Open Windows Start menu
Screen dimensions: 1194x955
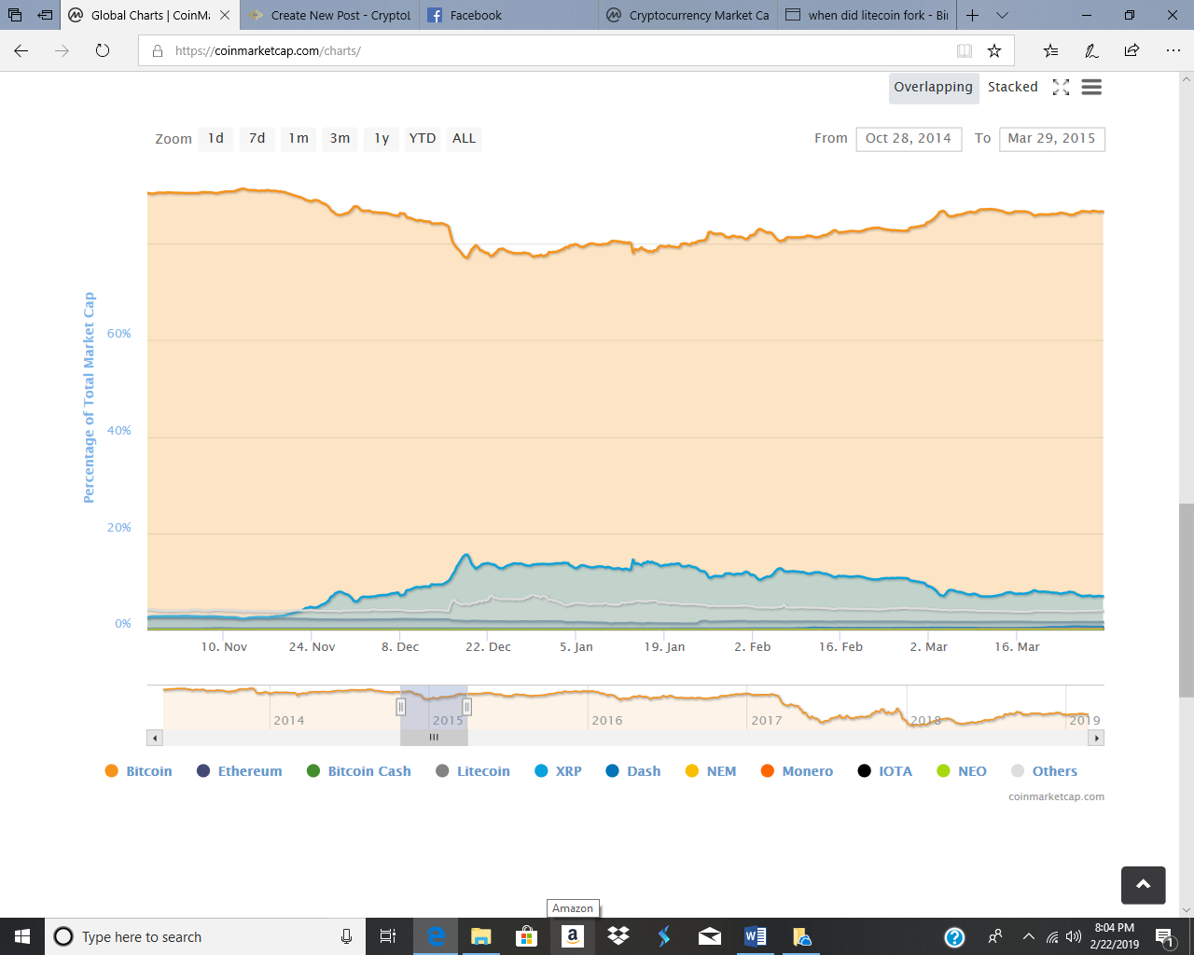pyautogui.click(x=22, y=936)
